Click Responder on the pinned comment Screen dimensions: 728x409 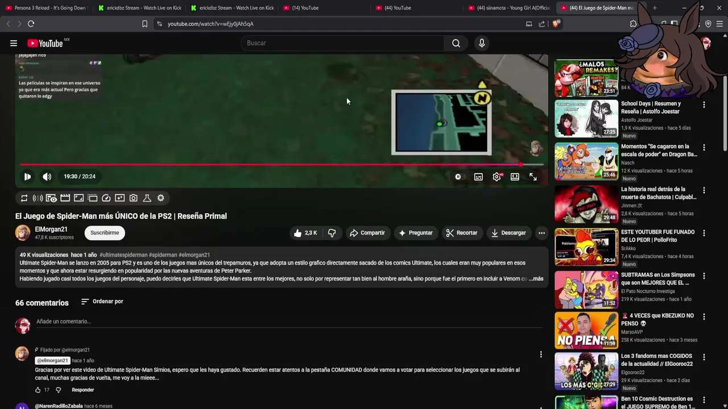(x=82, y=390)
